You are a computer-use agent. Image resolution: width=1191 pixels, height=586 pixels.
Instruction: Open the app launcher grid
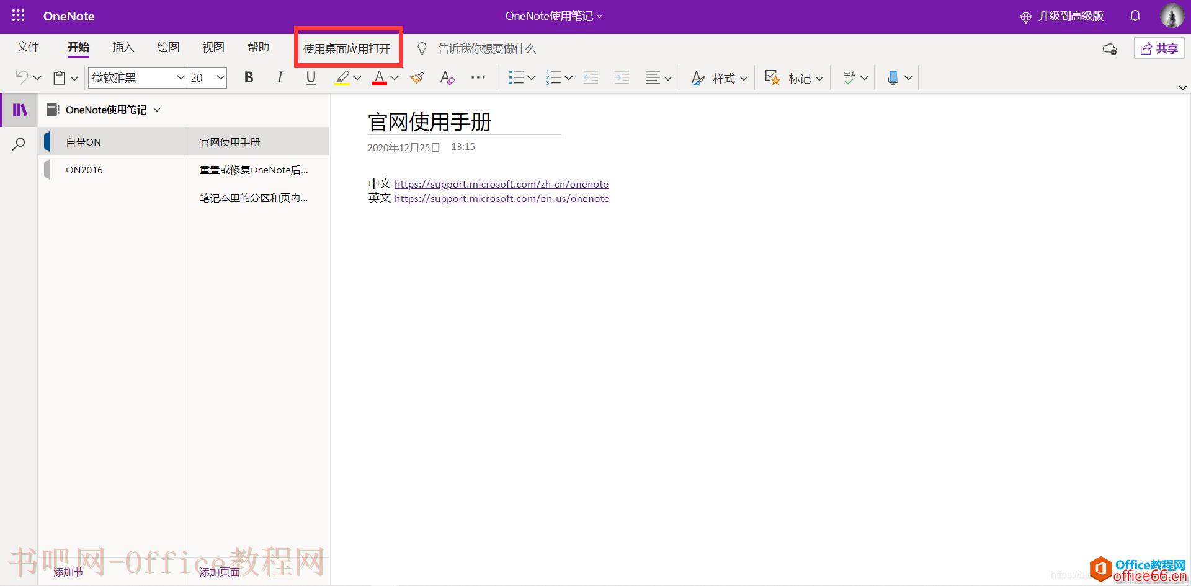19,16
